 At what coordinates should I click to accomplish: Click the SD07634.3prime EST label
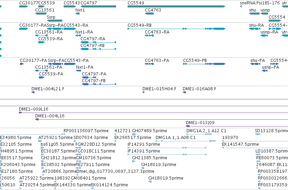91,138
